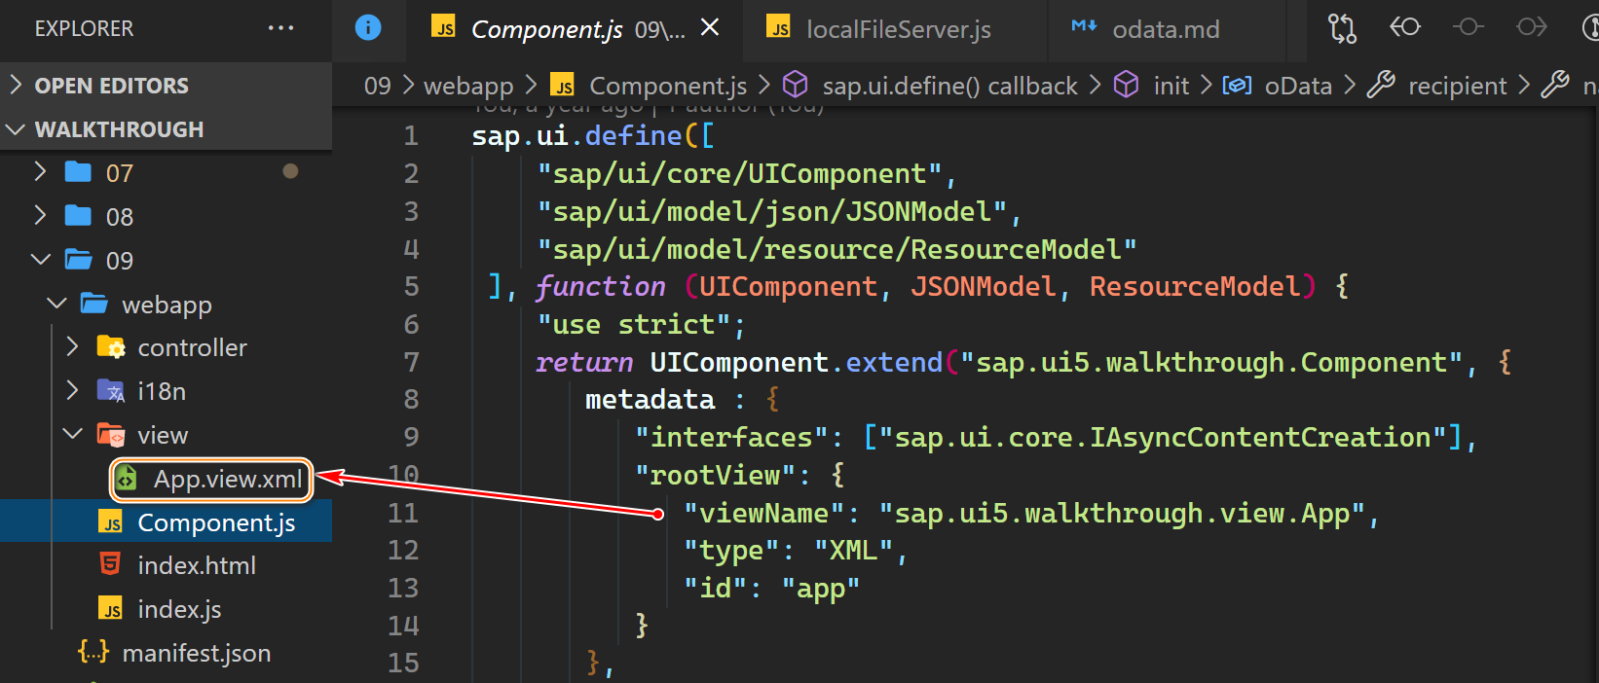
Task: Collapse the view folder
Action: pyautogui.click(x=72, y=435)
